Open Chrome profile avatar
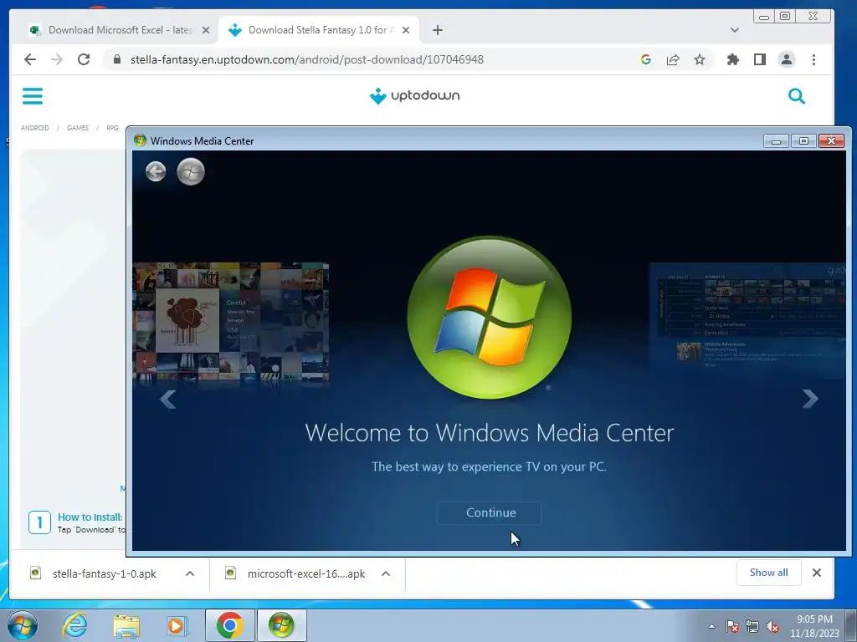This screenshot has width=857, height=642. click(x=787, y=59)
